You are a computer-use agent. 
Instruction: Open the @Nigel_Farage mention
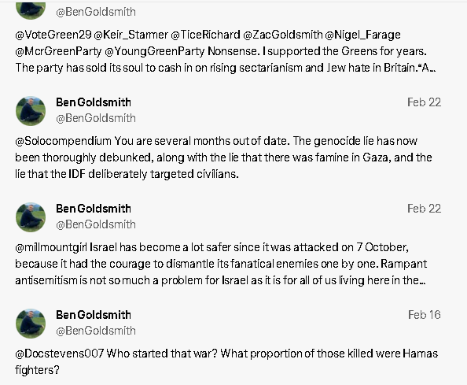point(362,35)
